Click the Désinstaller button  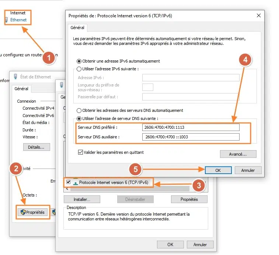(135, 199)
